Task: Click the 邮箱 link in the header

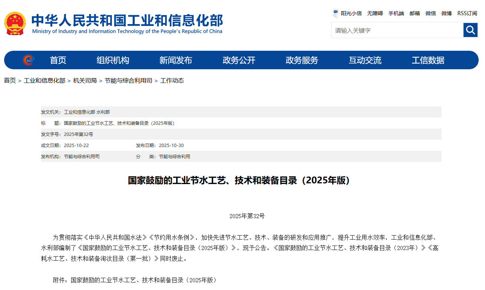Action: click(415, 13)
